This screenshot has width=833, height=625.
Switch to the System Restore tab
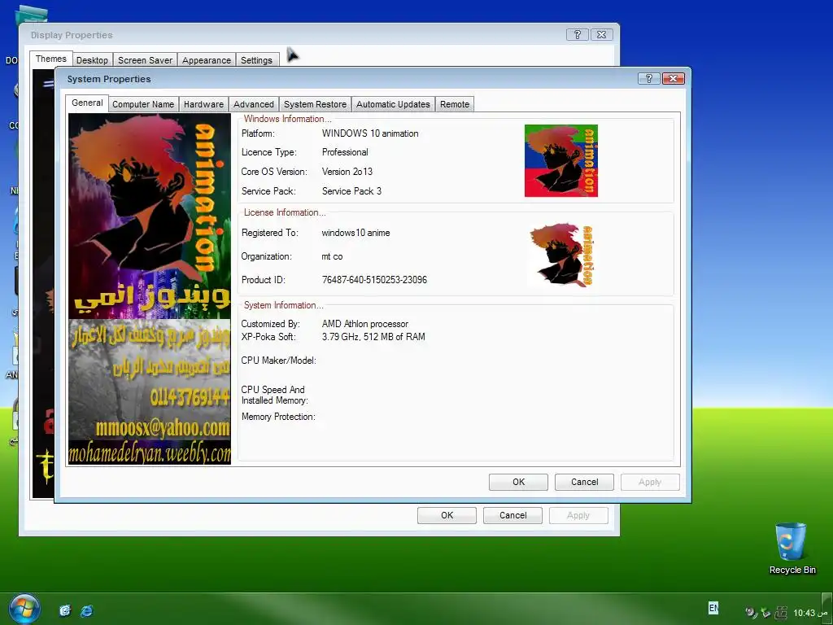coord(315,104)
